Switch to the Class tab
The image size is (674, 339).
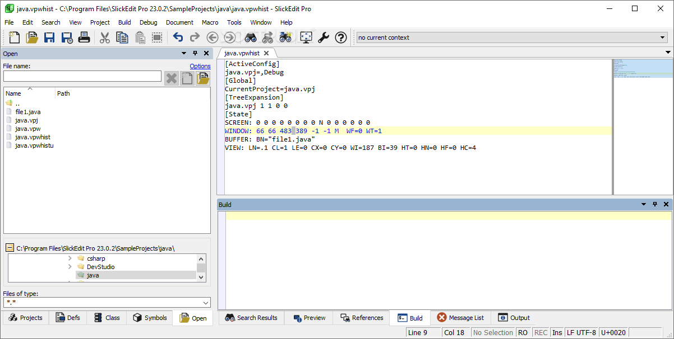(x=107, y=318)
